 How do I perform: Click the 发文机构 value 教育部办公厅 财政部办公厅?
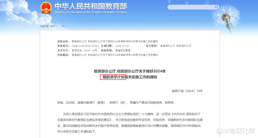tap(176, 46)
